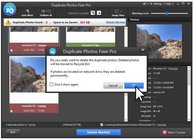Click the 'Image DPI: 96 x 96' value
193x139 pixels.
point(157,111)
